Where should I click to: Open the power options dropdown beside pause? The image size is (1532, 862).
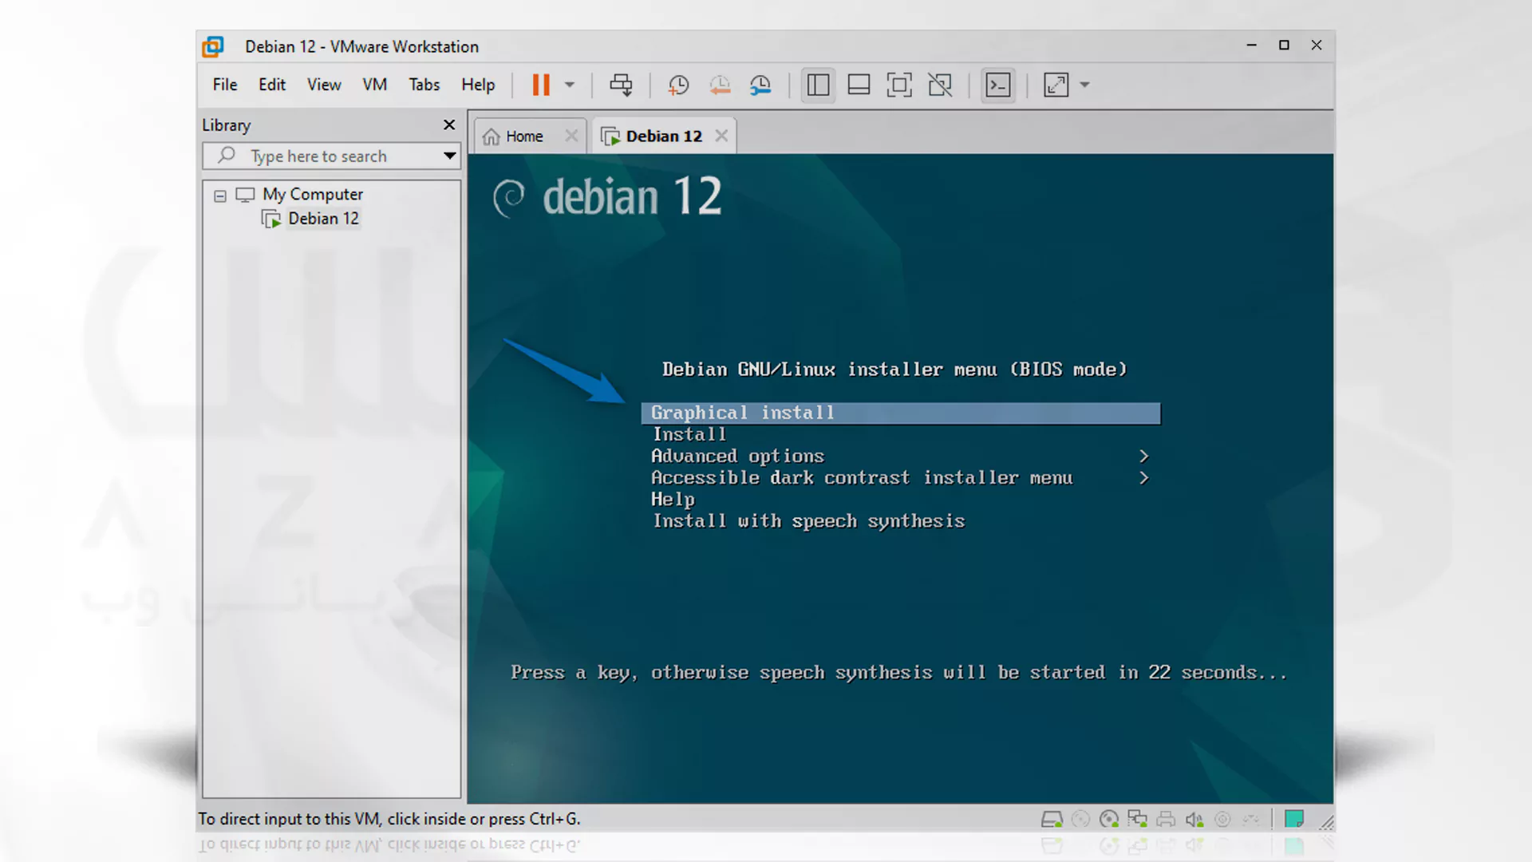click(570, 85)
